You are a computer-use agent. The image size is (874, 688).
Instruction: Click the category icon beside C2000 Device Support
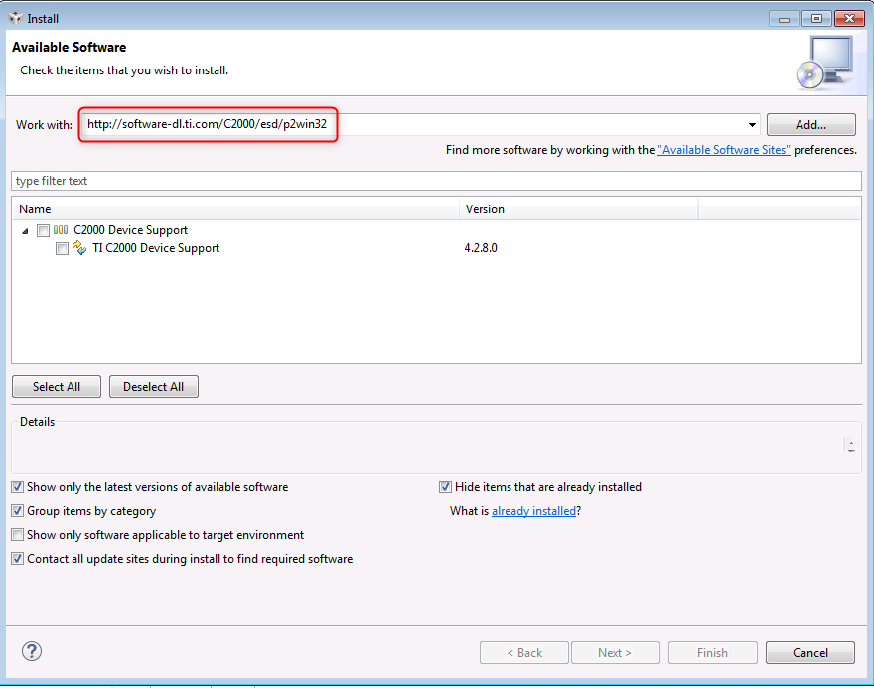(62, 229)
